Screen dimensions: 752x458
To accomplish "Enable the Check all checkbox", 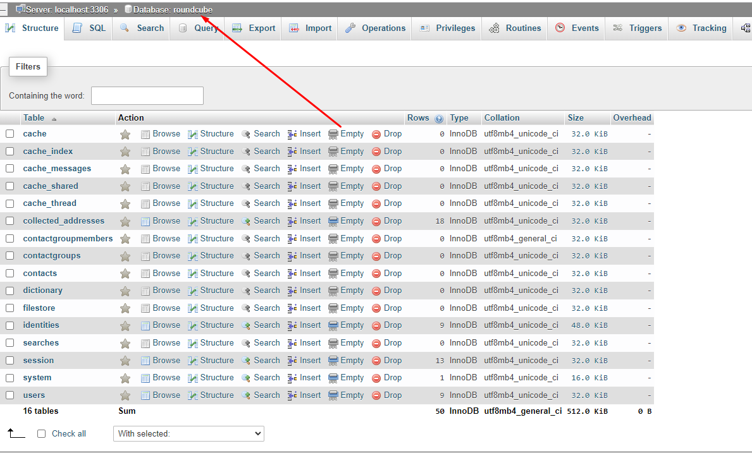I will pyautogui.click(x=42, y=433).
